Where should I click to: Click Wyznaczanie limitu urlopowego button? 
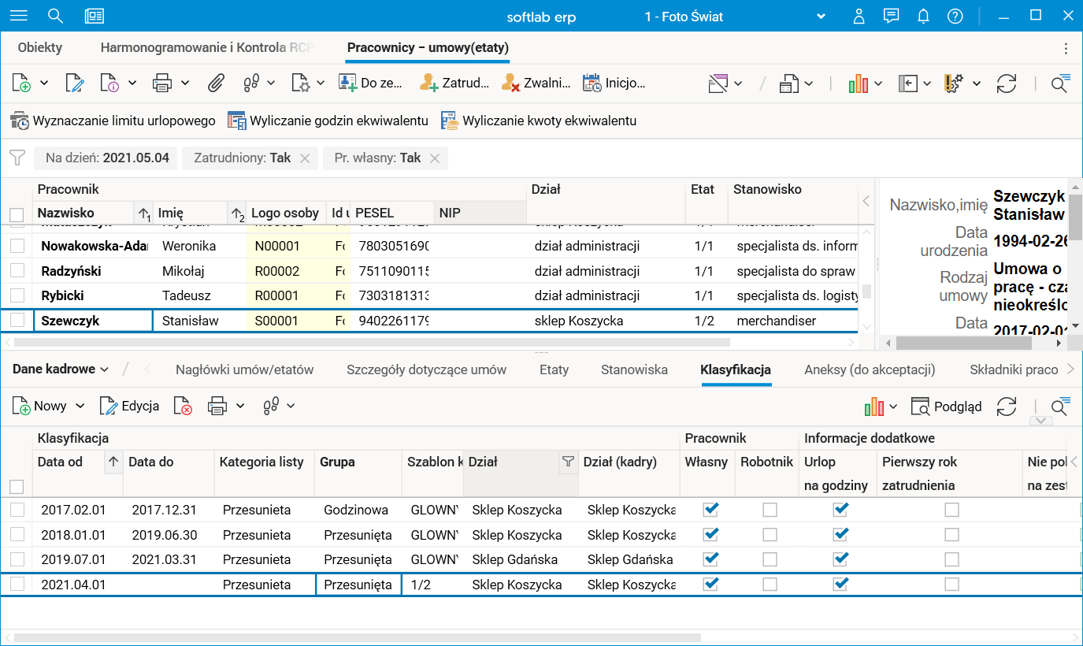(113, 121)
